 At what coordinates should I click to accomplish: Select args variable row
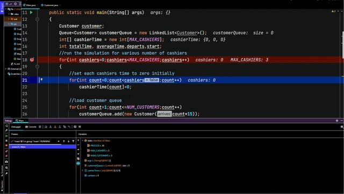(x=98, y=161)
